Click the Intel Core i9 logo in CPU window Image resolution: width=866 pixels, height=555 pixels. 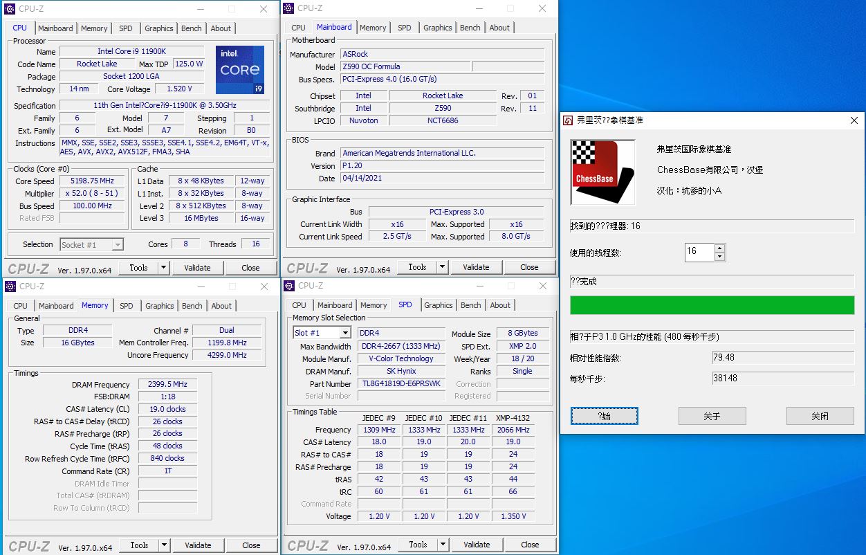(x=240, y=70)
